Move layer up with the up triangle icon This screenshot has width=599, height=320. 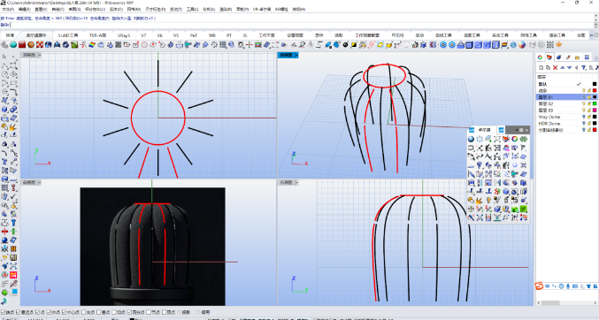(x=563, y=67)
